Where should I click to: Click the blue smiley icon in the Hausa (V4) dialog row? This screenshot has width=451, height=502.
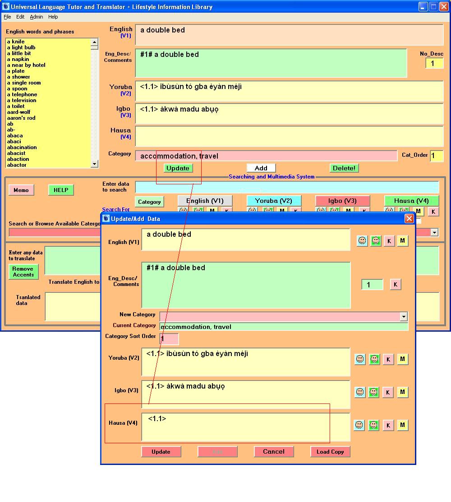(359, 425)
